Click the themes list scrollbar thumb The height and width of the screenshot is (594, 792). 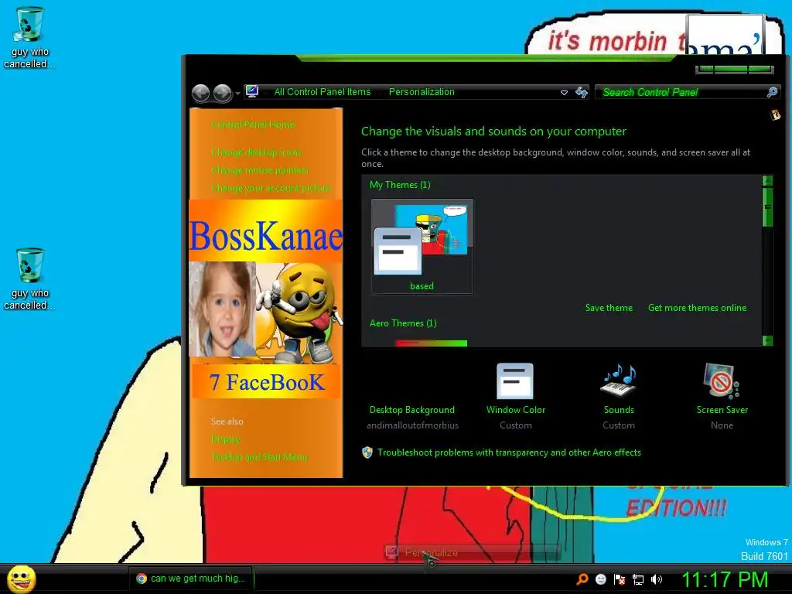[x=768, y=207]
